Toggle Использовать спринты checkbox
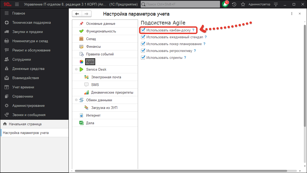This screenshot has height=173, width=307. pyautogui.click(x=143, y=57)
